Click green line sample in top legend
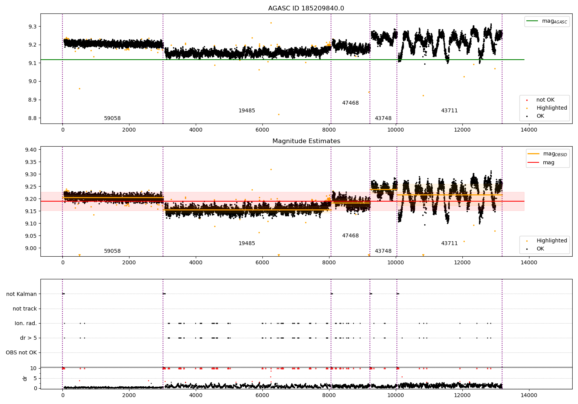This screenshot has height=404, width=578. [x=533, y=21]
